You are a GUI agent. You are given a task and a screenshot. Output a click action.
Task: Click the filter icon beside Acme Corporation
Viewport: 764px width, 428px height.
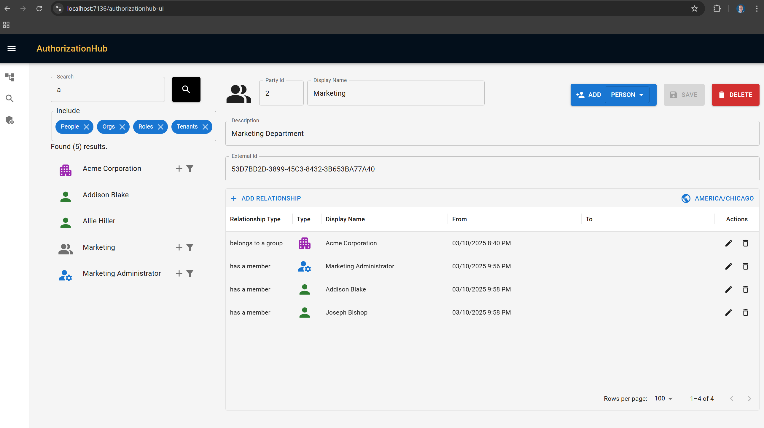coord(190,169)
